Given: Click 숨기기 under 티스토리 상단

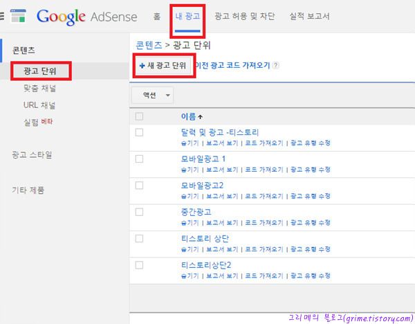Looking at the screenshot, I should tap(190, 249).
